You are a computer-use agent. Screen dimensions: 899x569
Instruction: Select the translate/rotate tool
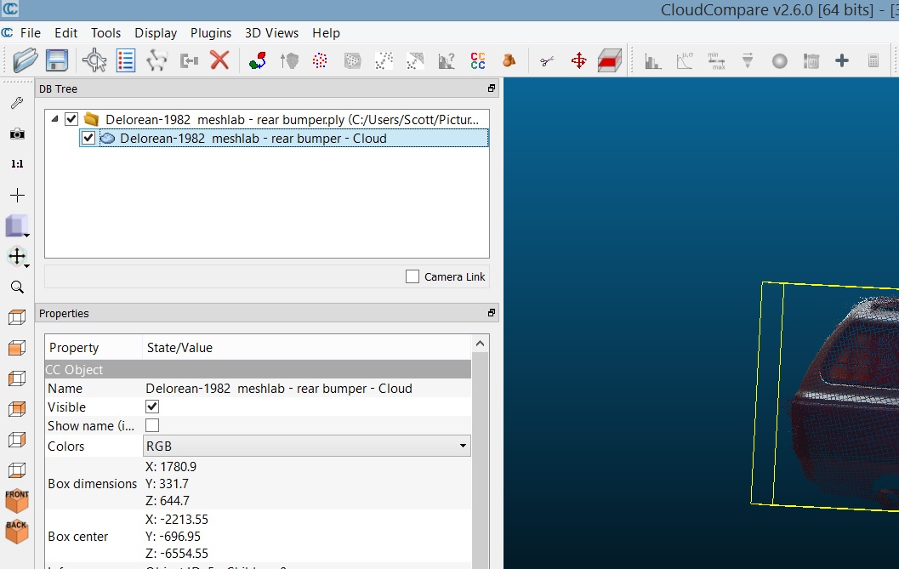pos(578,60)
